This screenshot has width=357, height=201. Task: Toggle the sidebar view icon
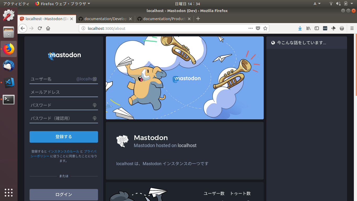[317, 28]
